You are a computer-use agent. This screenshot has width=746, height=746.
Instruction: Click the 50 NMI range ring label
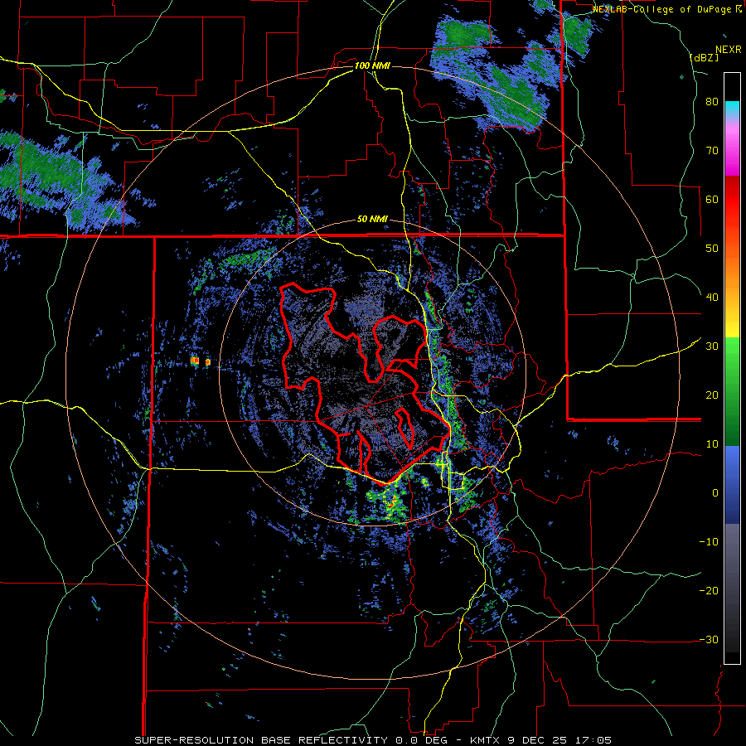pos(372,220)
